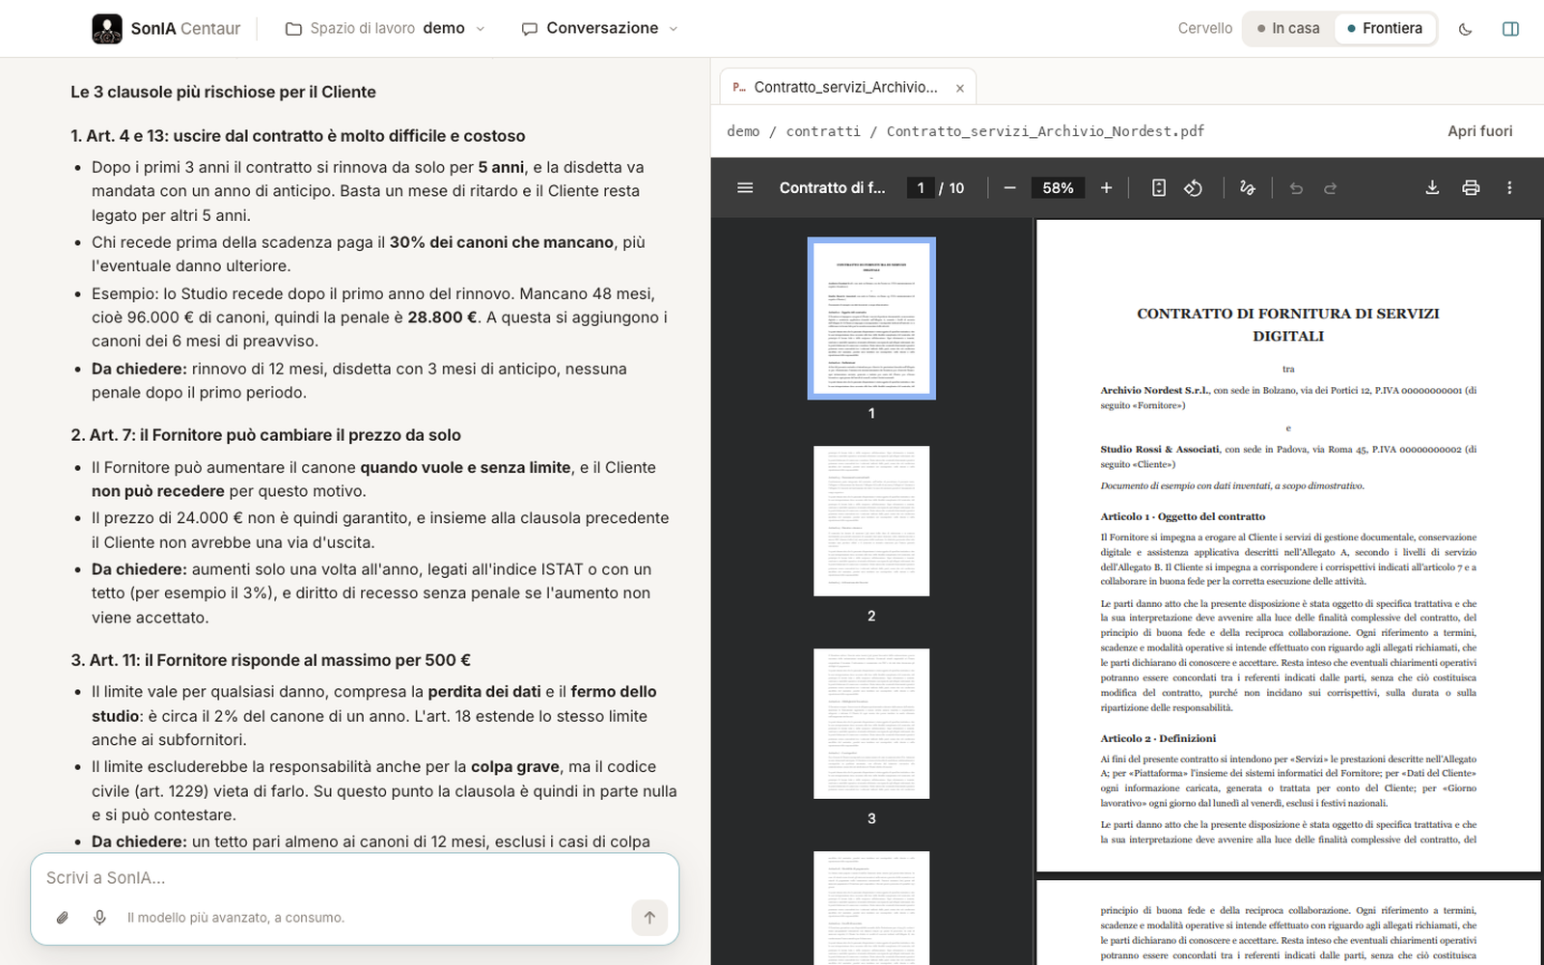Click heading 2. Art. 7 prezzo
Image resolution: width=1544 pixels, height=965 pixels.
point(265,435)
